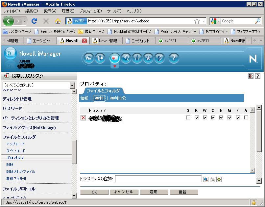265x207 pixels.
Task: Expand the ファイルプロトコル role
Action: pos(19,189)
